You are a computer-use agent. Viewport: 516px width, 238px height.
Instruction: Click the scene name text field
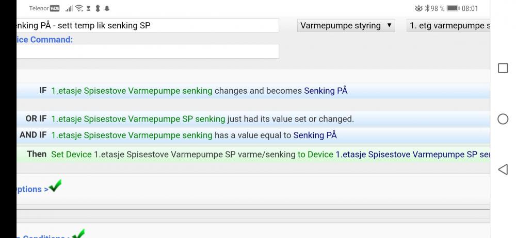click(147, 25)
